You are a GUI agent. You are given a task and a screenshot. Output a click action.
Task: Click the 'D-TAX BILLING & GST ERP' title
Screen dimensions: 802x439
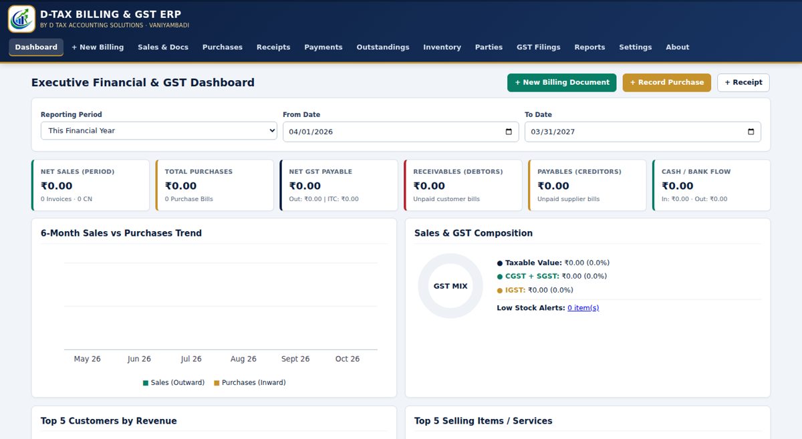[110, 14]
